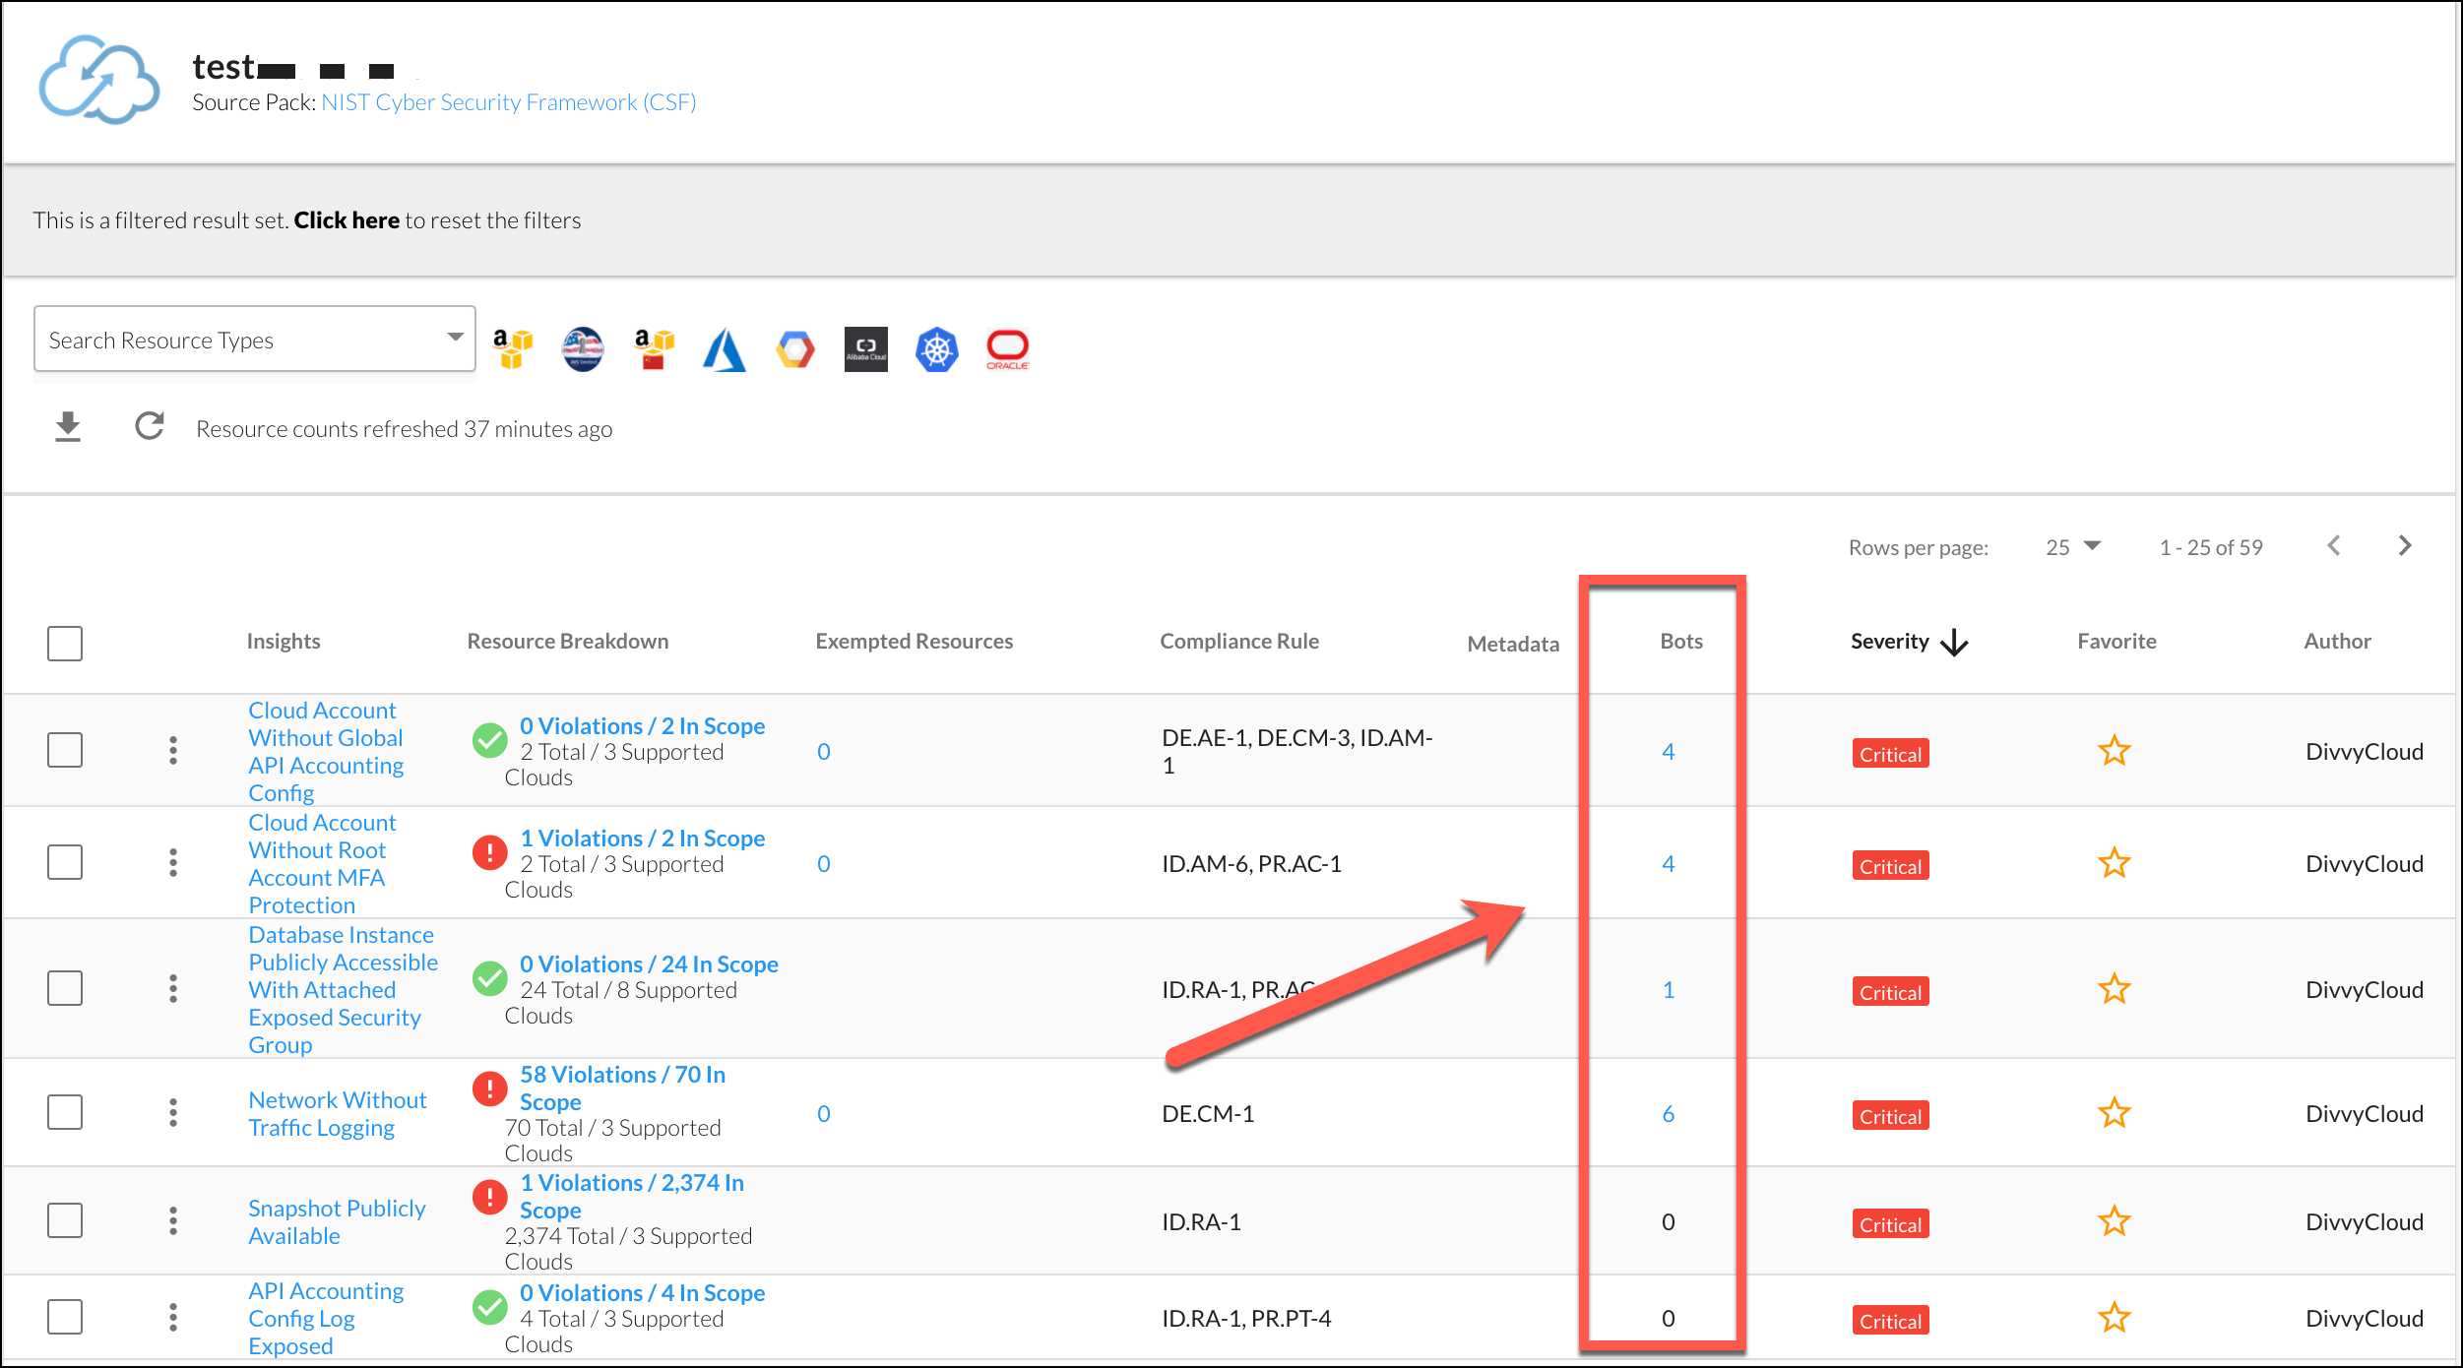Open the 1 Violations / 2,374 In Scope link

click(x=632, y=1197)
